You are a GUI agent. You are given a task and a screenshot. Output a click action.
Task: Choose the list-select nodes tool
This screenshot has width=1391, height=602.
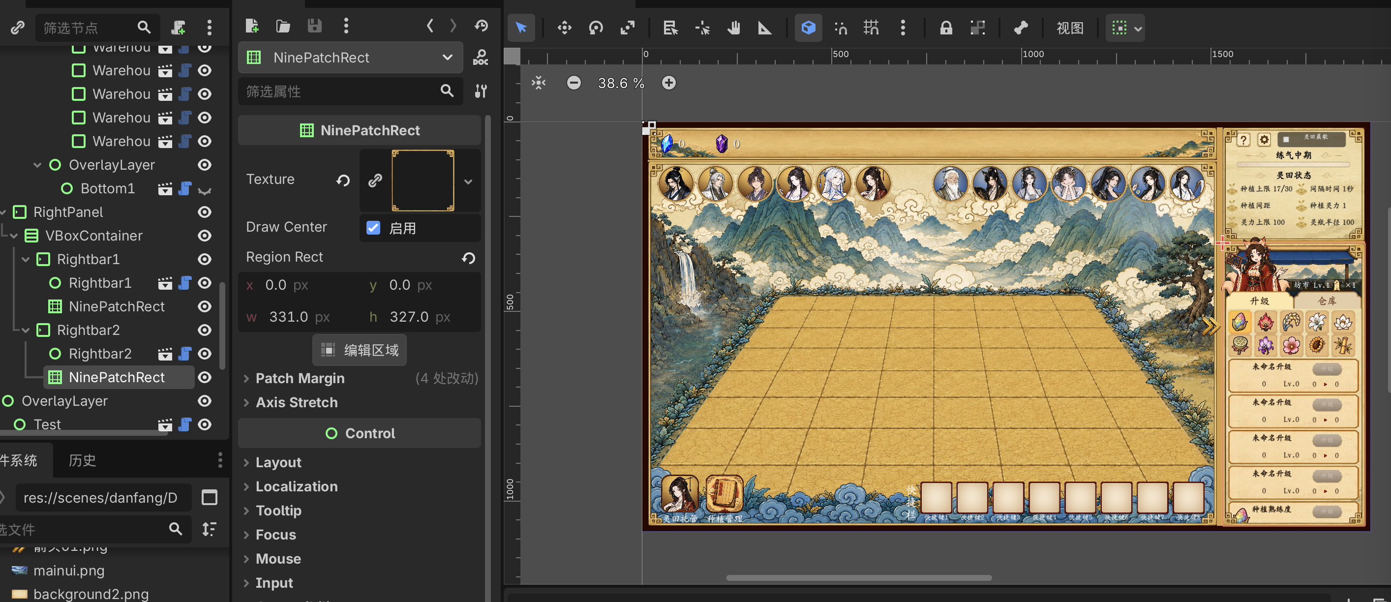(671, 28)
